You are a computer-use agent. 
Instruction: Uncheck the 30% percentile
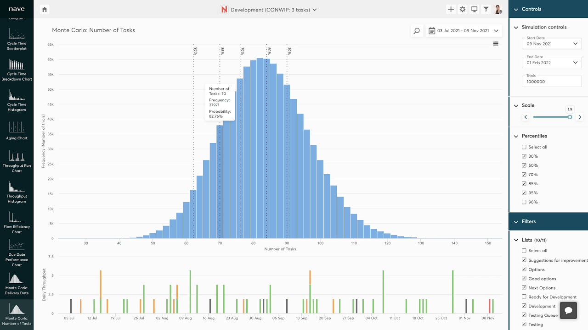[524, 156]
